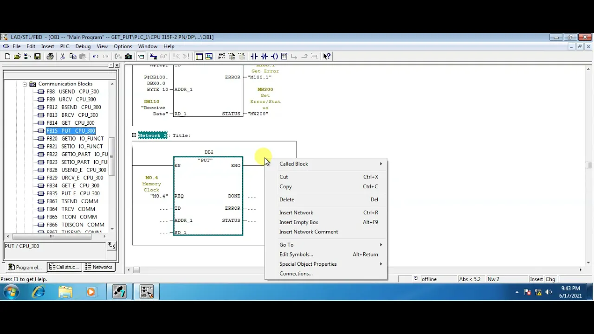Click the Network 2 label
This screenshot has width=594, height=334.
pos(152,135)
